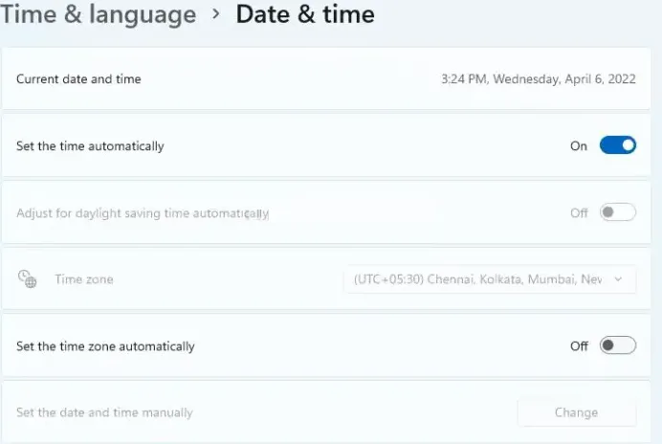
Task: Click the Set the time automatically label
Action: coord(90,146)
